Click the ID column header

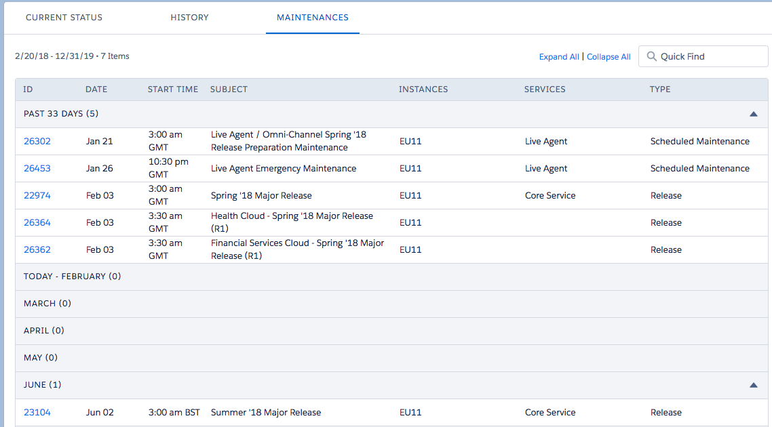click(28, 89)
